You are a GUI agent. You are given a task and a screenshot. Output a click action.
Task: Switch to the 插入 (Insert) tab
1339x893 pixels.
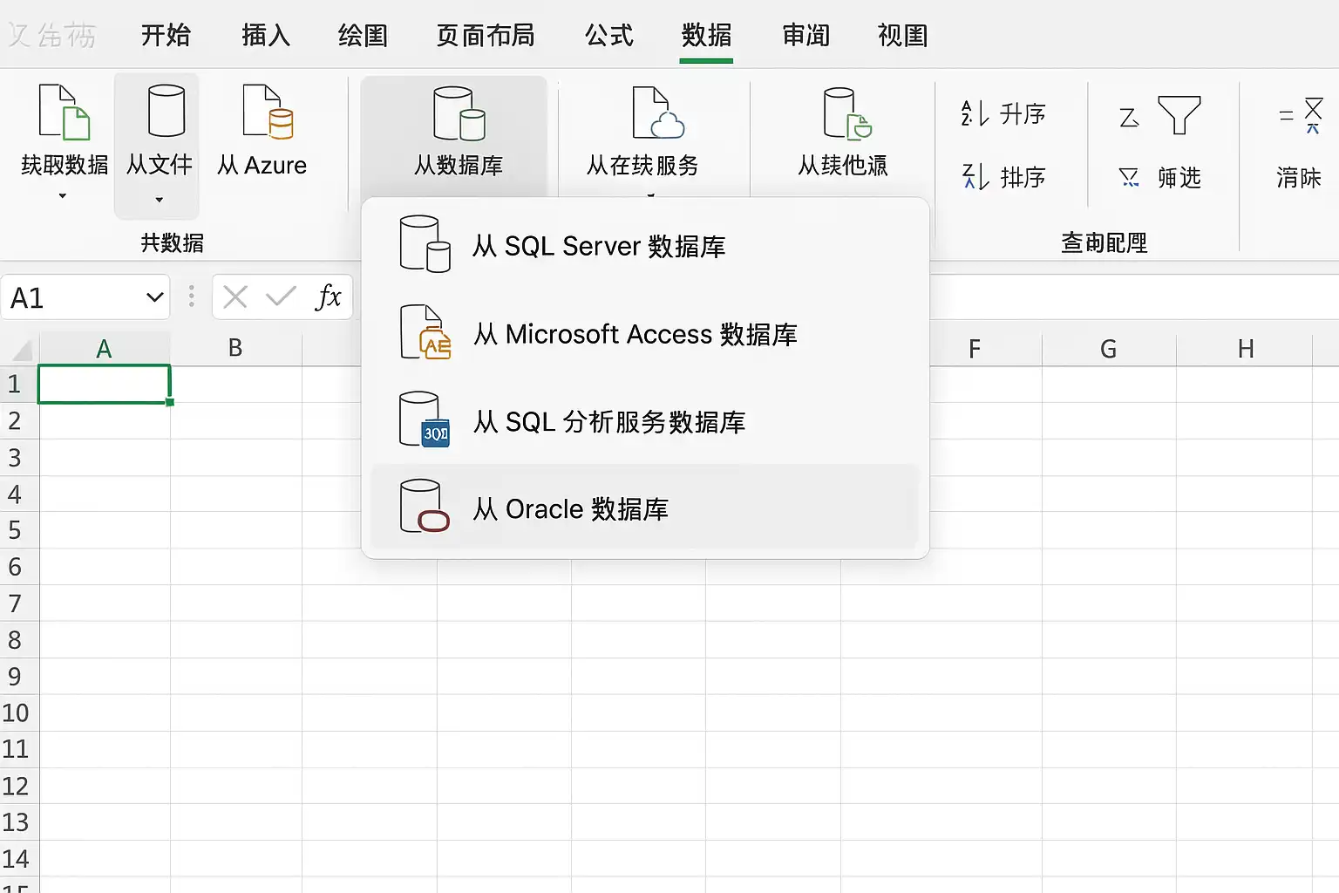pyautogui.click(x=266, y=35)
